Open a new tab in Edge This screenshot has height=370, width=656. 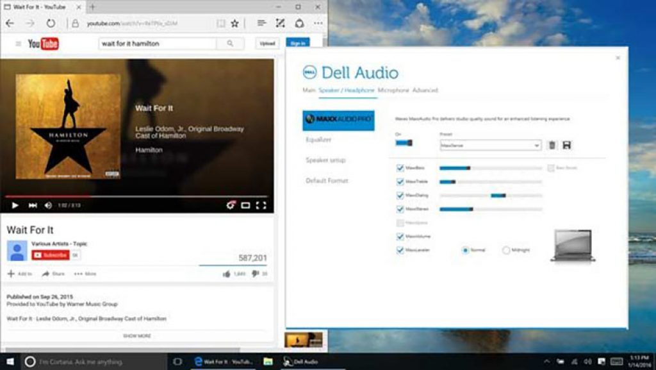click(92, 6)
